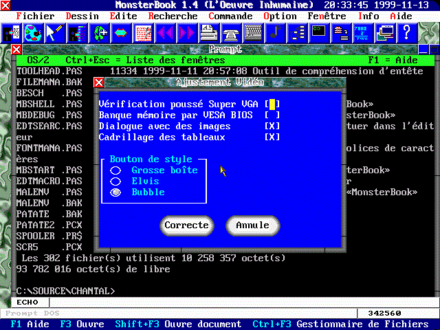This screenshot has height=330, width=440.
Task: Click the SPOOLER .PR$ file entry
Action: [x=49, y=236]
